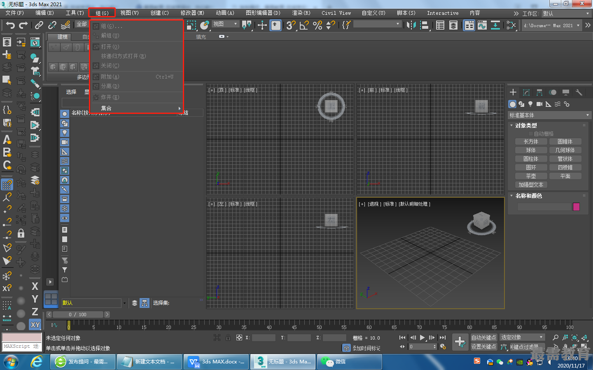Open the 文件(F) menu
Viewport: 593px width, 370px height.
click(x=15, y=13)
